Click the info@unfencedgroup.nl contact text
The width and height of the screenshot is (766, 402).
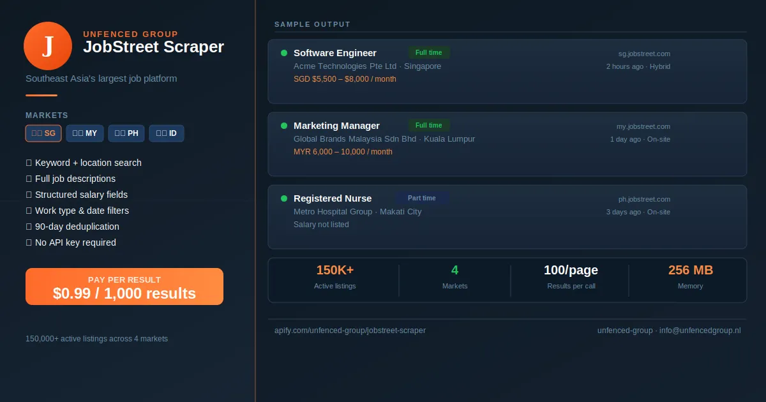tap(700, 331)
